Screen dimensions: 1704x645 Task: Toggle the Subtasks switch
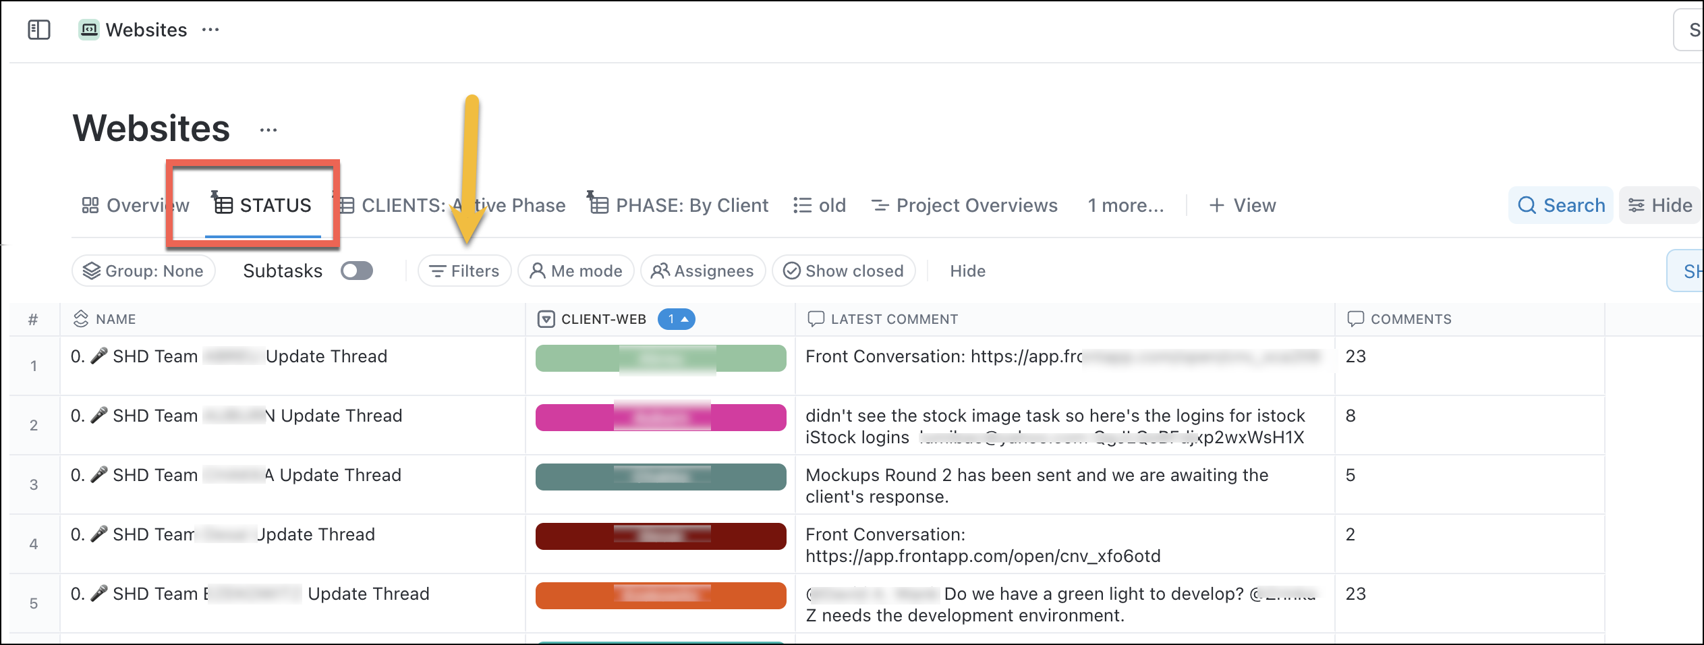[356, 271]
